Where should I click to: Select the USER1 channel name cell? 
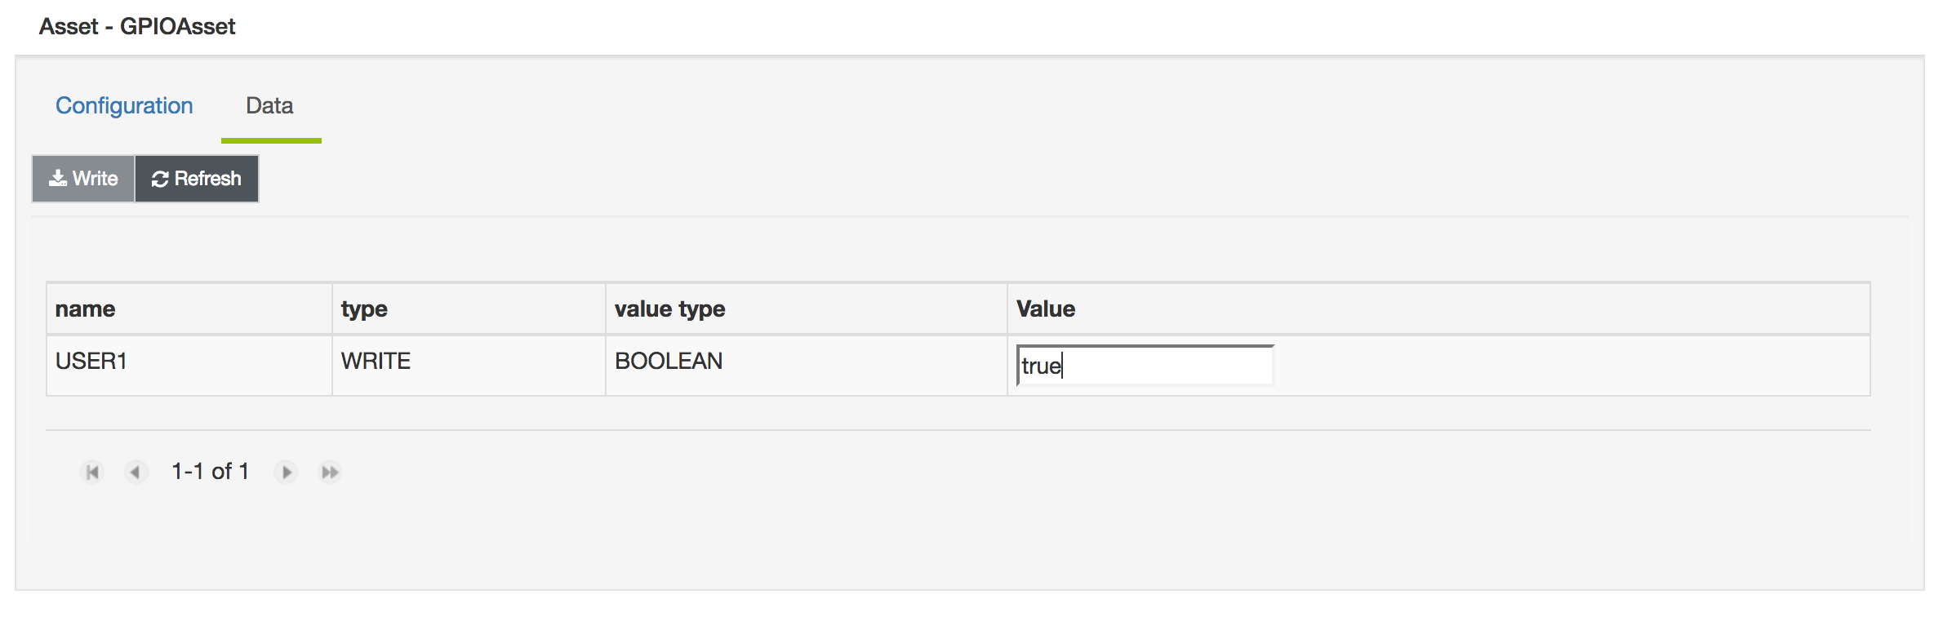pos(91,362)
